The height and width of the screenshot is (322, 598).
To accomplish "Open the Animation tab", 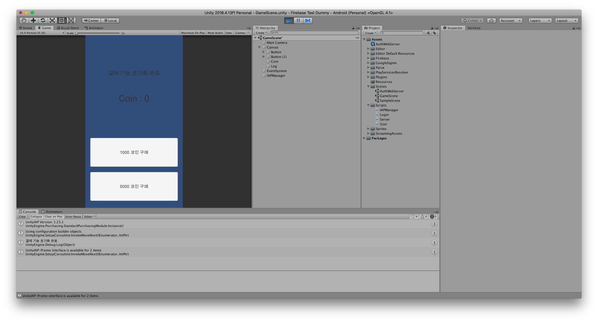I will pos(52,212).
